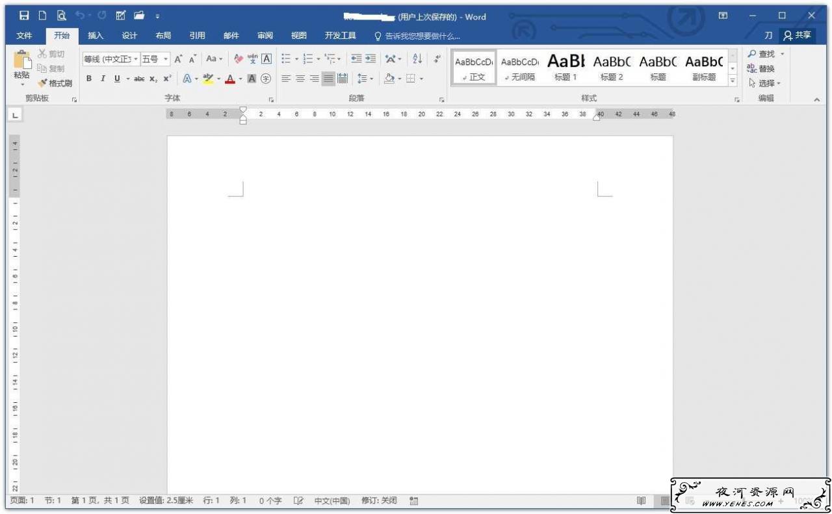The width and height of the screenshot is (832, 514).
Task: Apply the 标题 2 heading style
Action: point(612,68)
